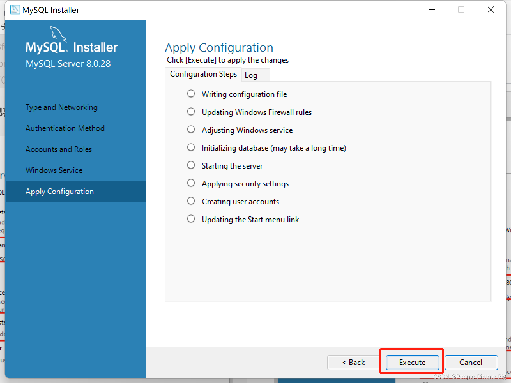Click the Execute button
This screenshot has width=511, height=383.
coord(412,363)
